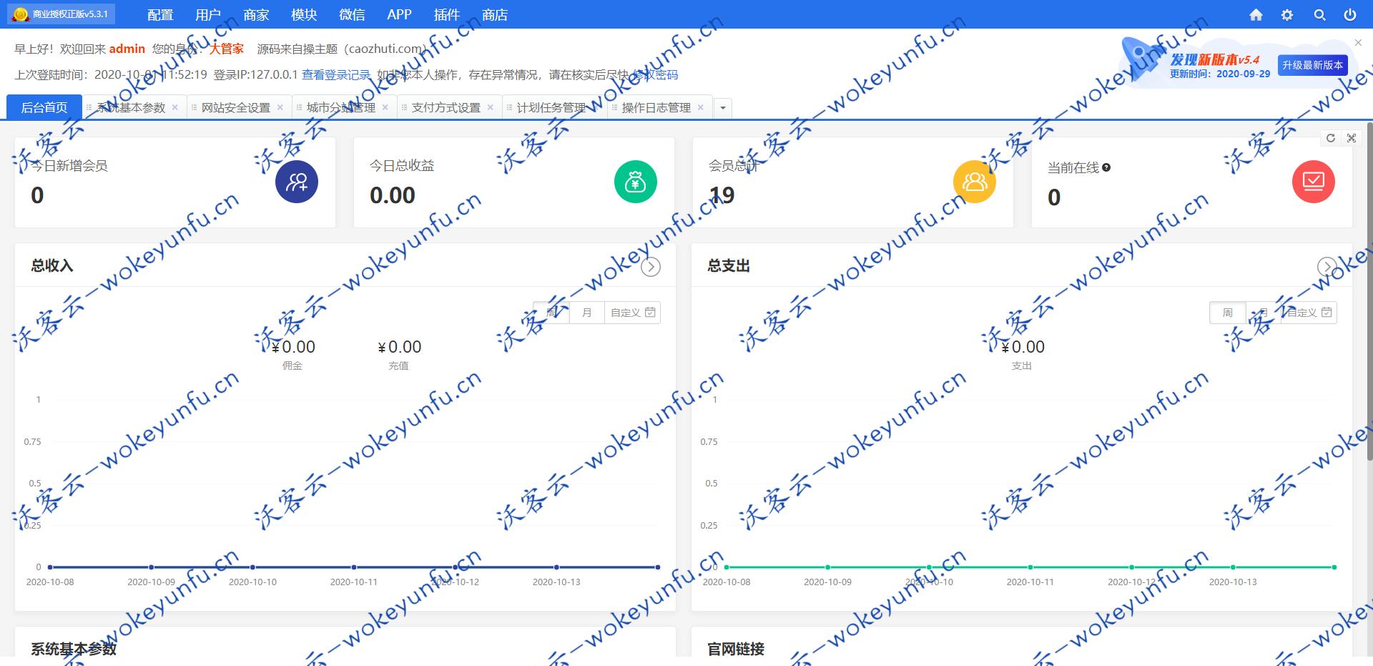Viewport: 1373px width, 666px height.
Task: Open the 微信 menu
Action: [x=352, y=15]
